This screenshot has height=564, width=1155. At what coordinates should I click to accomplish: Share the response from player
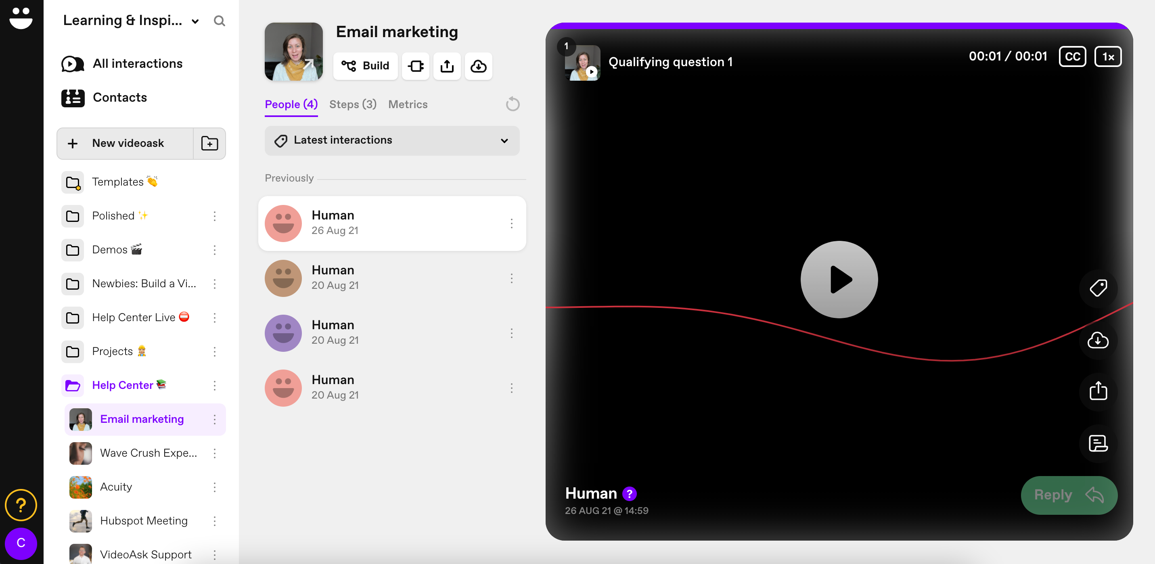click(x=1098, y=391)
